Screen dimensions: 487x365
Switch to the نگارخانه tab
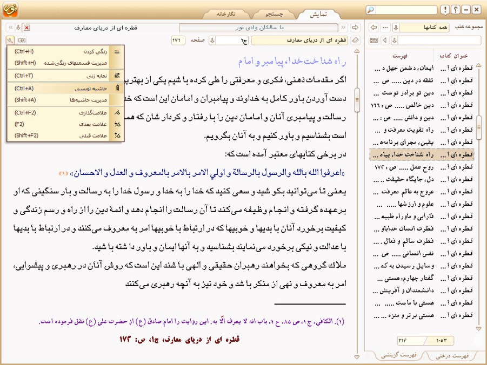pos(226,14)
